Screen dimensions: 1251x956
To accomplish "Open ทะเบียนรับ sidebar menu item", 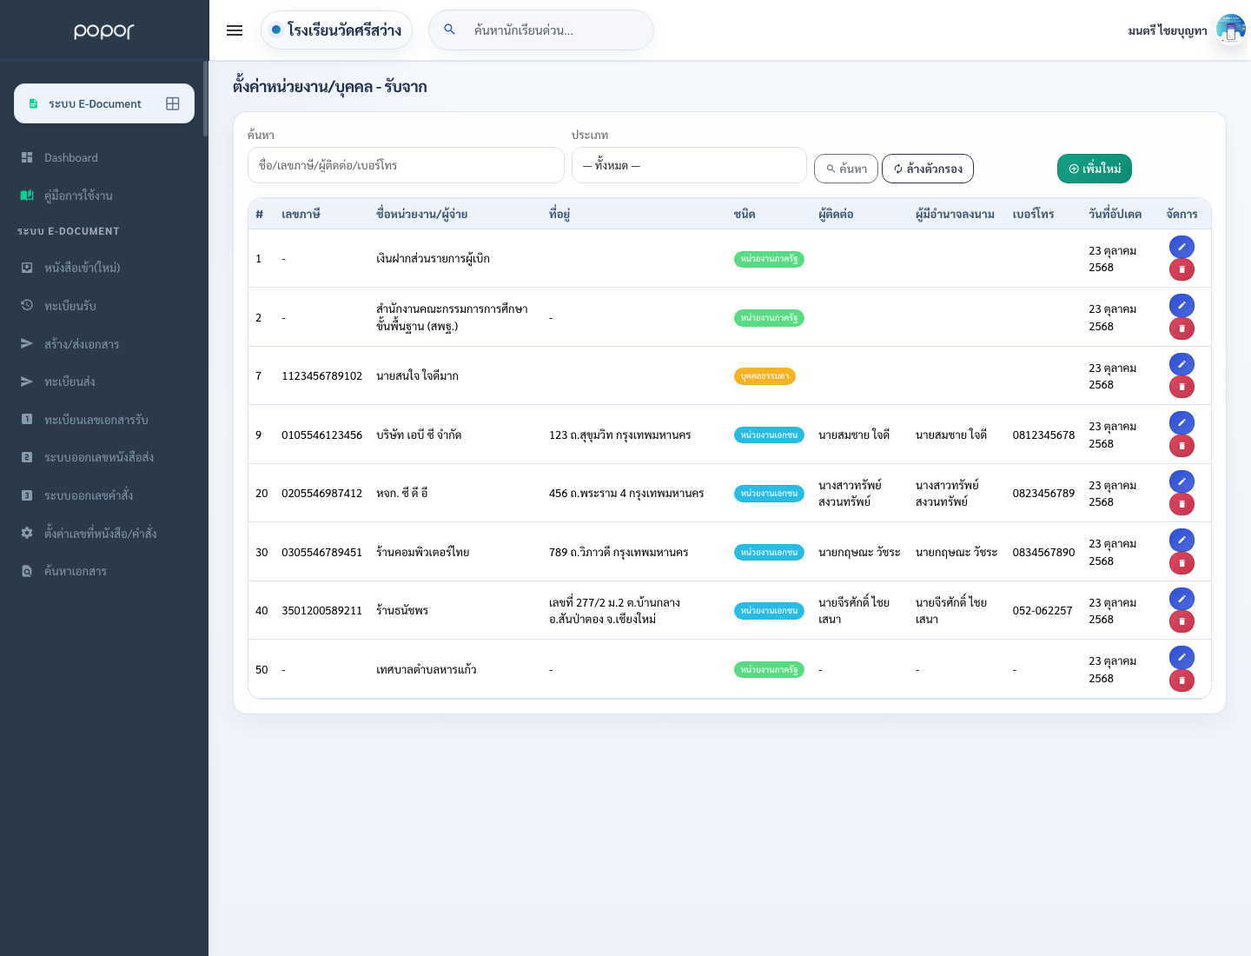I will [70, 306].
